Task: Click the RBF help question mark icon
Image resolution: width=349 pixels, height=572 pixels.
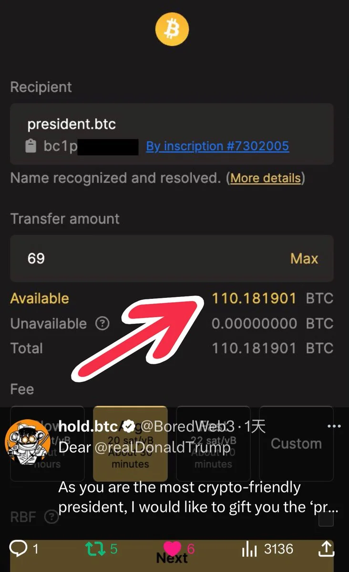Action: 51,517
